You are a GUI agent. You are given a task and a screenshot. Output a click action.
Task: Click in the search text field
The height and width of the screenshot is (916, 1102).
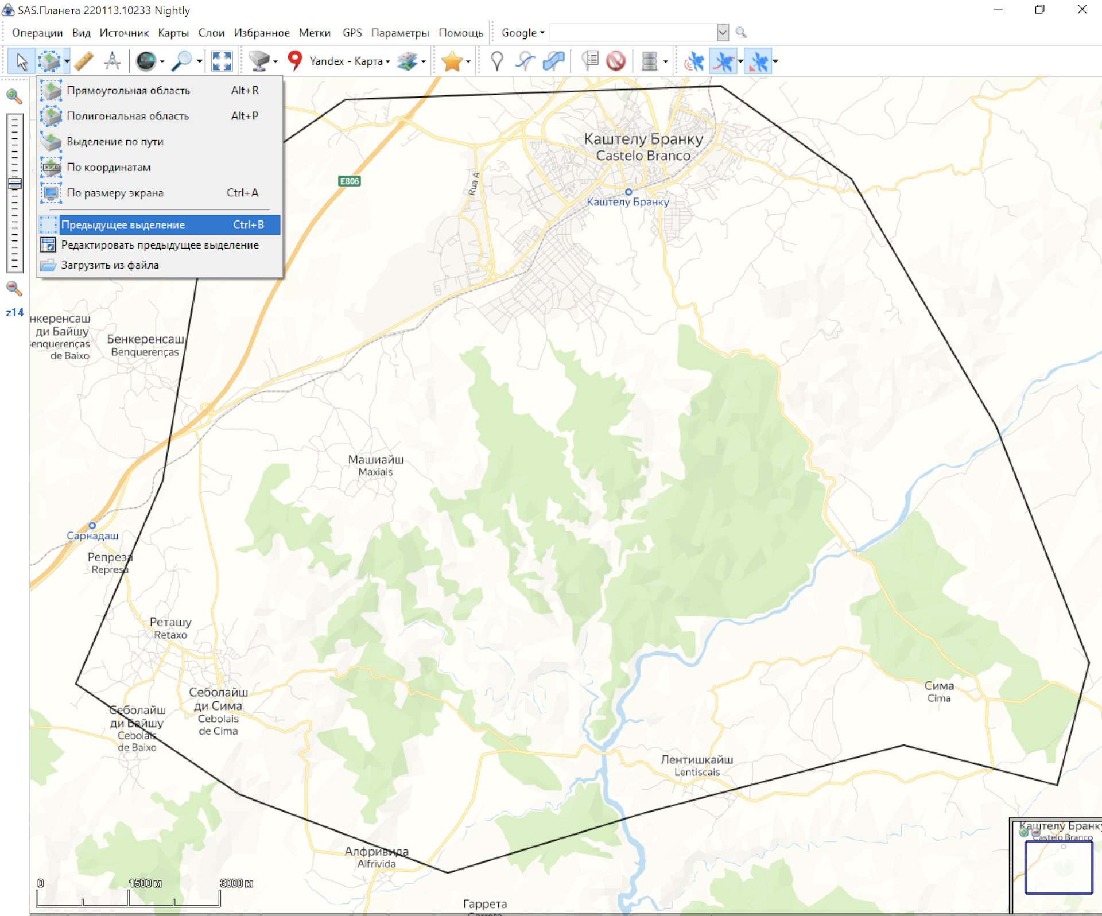633,33
